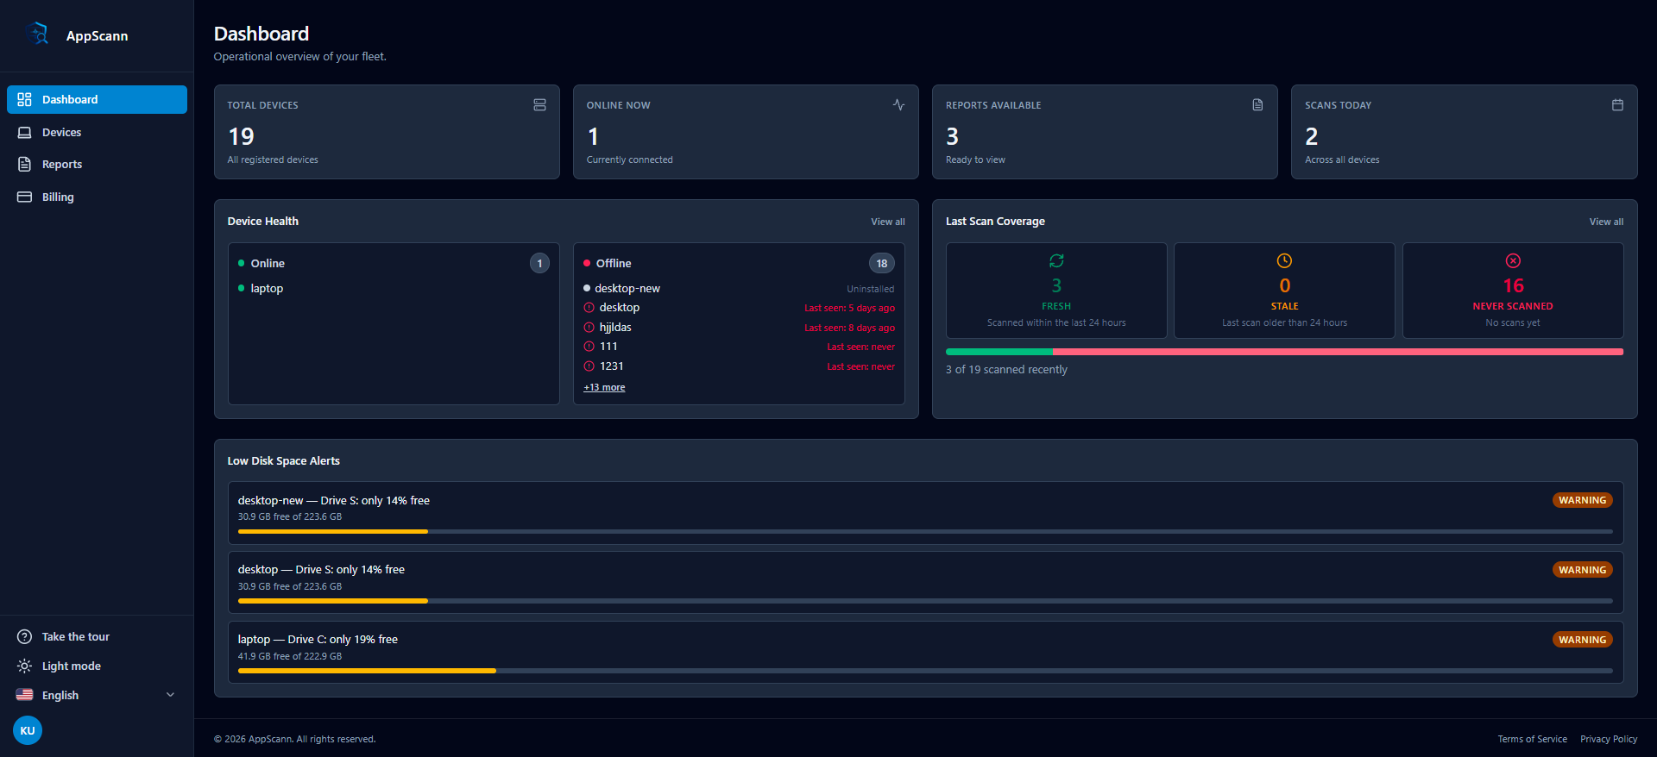
Task: Click the red clock icon beside 111
Action: (x=589, y=347)
